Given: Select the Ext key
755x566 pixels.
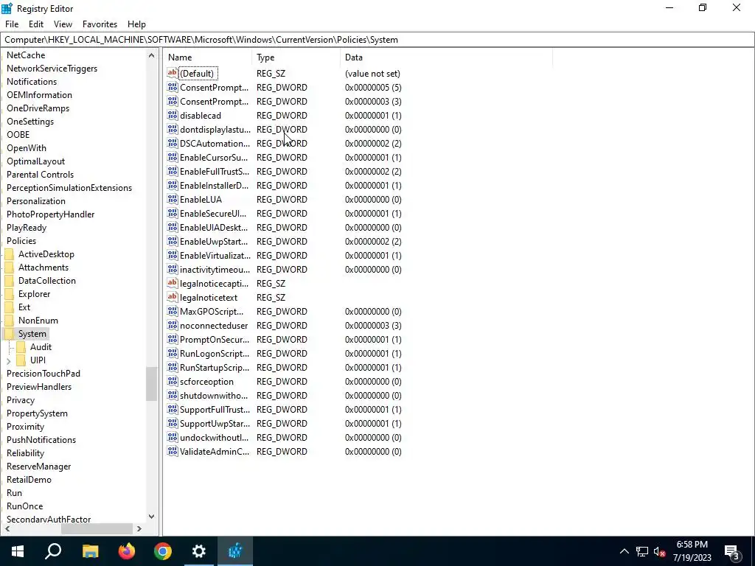Looking at the screenshot, I should pyautogui.click(x=24, y=307).
